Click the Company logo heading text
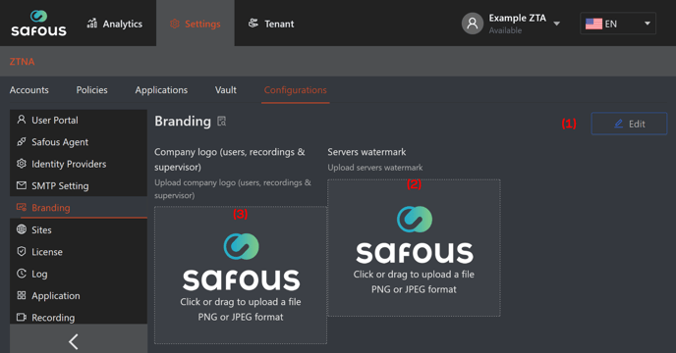 pyautogui.click(x=229, y=159)
